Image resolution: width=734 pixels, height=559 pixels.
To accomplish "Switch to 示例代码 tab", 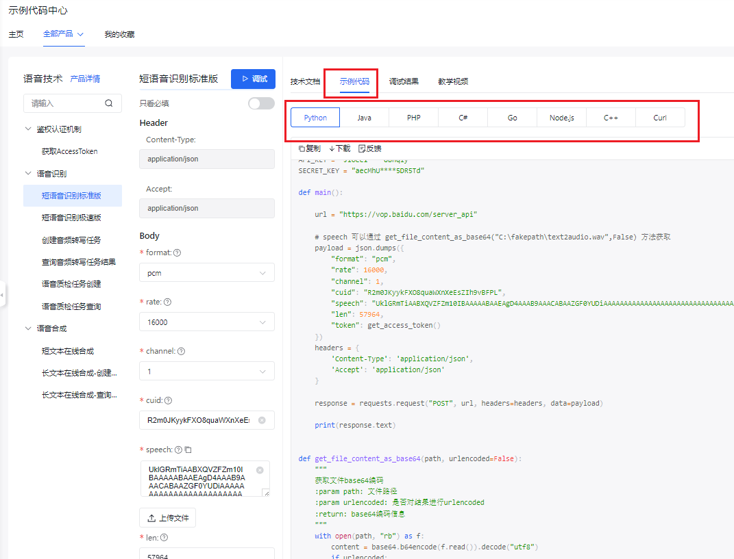I will pos(354,81).
